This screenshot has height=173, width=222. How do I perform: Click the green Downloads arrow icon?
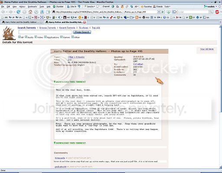coord(168,12)
